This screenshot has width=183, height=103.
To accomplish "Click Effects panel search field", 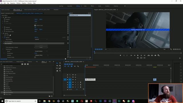I will (x=11, y=64).
